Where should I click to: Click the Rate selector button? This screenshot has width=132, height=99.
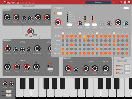[x=94, y=24]
